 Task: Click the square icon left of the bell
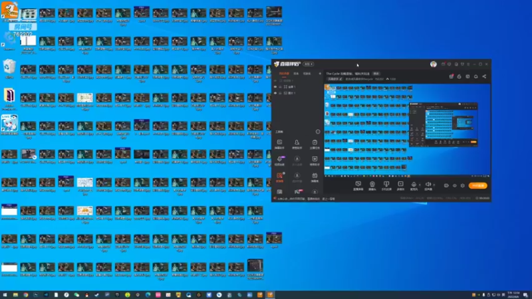[467, 76]
